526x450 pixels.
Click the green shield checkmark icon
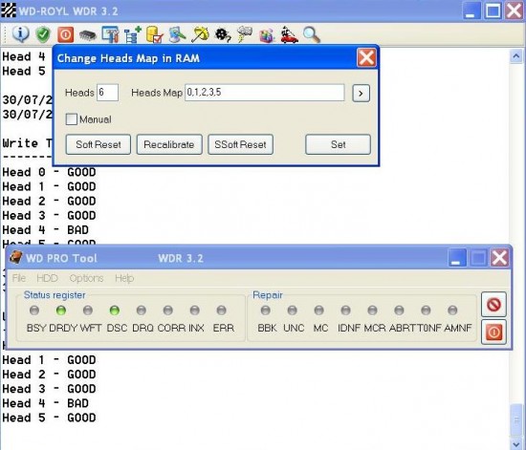(43, 34)
